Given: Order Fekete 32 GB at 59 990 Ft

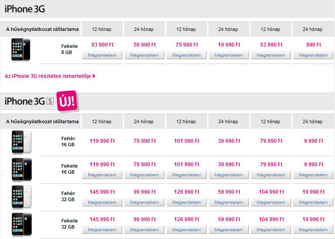Looking at the screenshot, I should tap(229, 230).
